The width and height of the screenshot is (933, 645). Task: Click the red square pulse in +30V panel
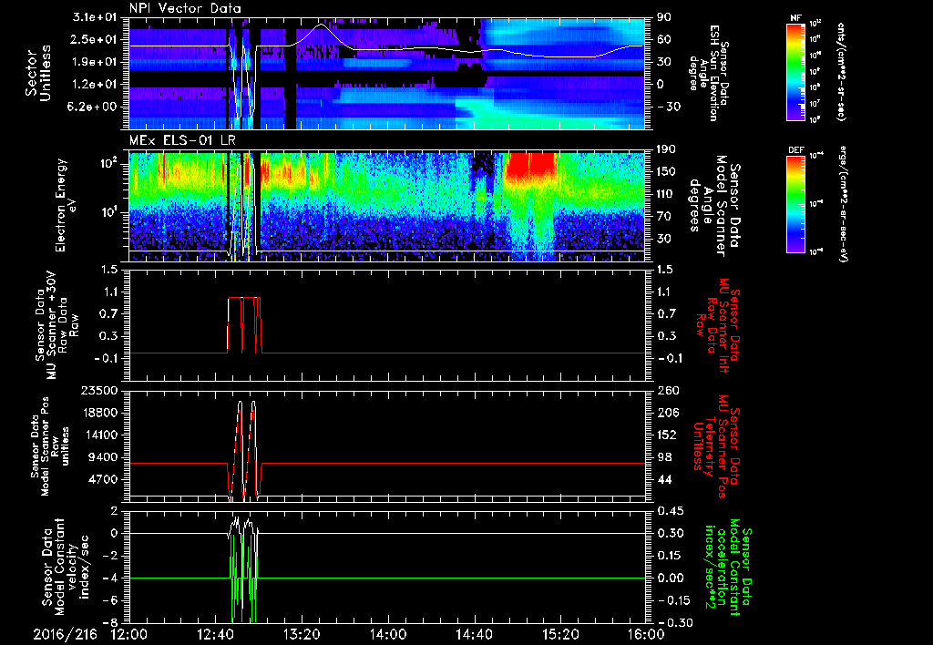tap(244, 325)
